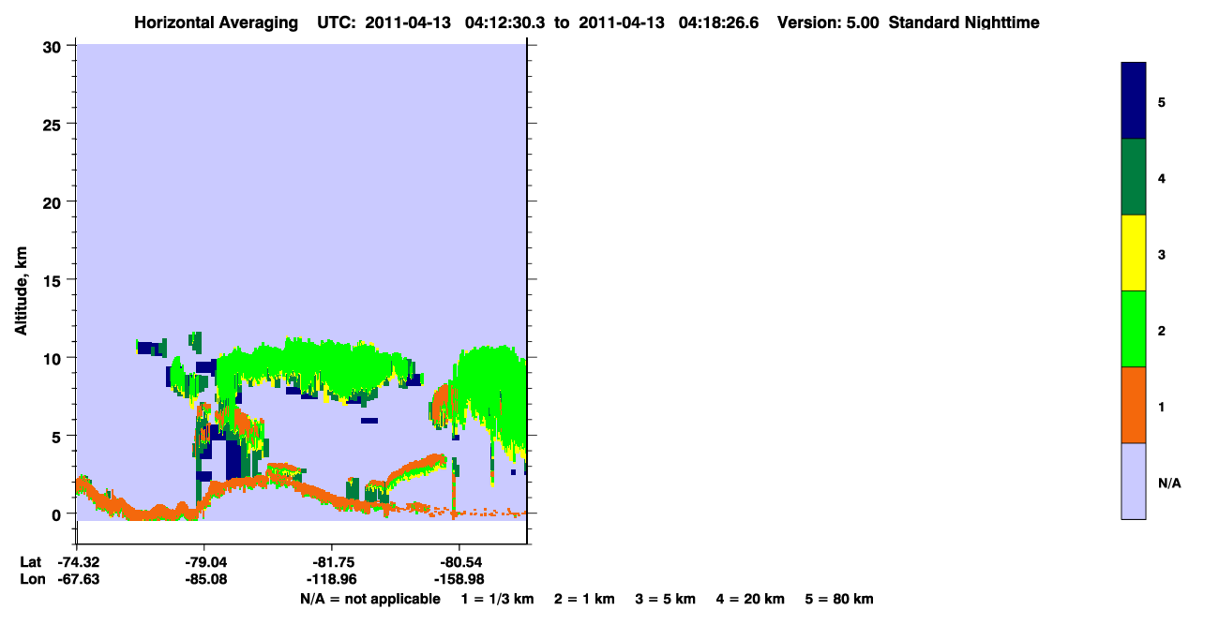Click the lavender N/A color bar segment
1219x625 pixels.
point(1134,481)
